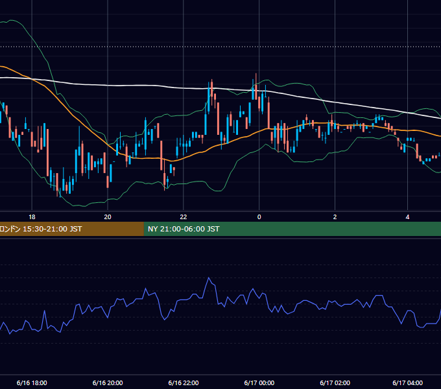Click the 20 hour axis label

tap(108, 217)
